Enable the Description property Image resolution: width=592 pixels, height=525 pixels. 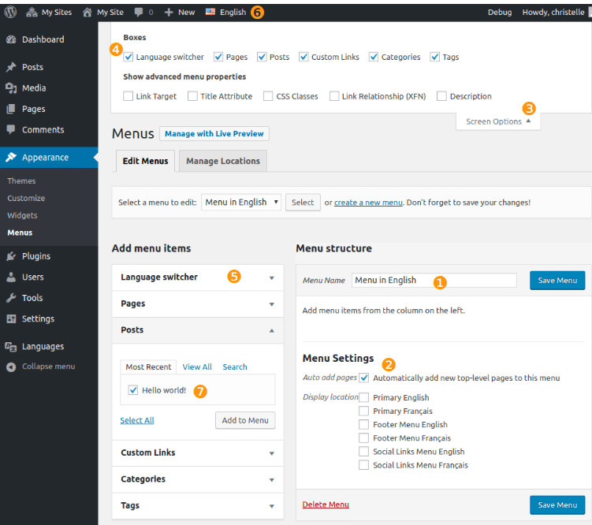coord(441,96)
